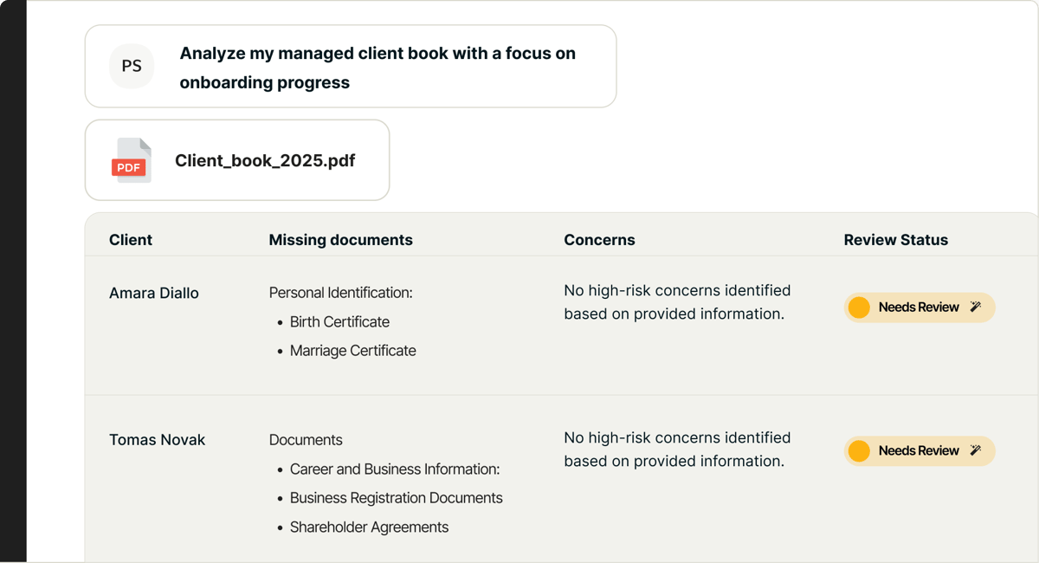Click the Business Registration Documents item
1039x563 pixels.
pyautogui.click(x=396, y=498)
